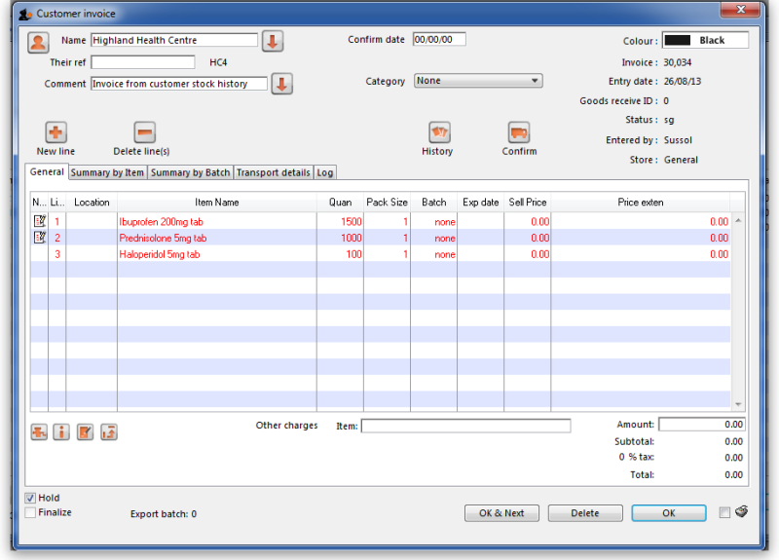Click the down arrow beside Name field

pyautogui.click(x=273, y=41)
